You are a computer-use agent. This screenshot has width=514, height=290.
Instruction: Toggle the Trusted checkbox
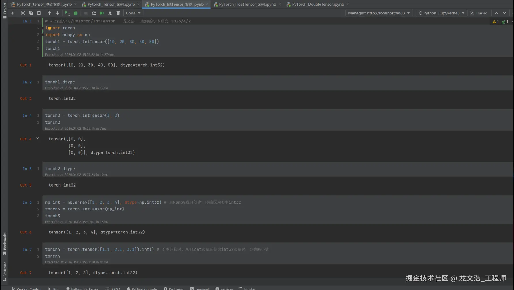coord(472,13)
